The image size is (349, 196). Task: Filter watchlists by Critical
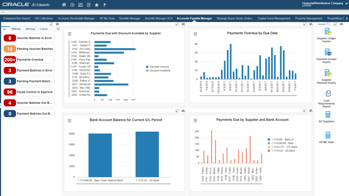tap(44, 29)
